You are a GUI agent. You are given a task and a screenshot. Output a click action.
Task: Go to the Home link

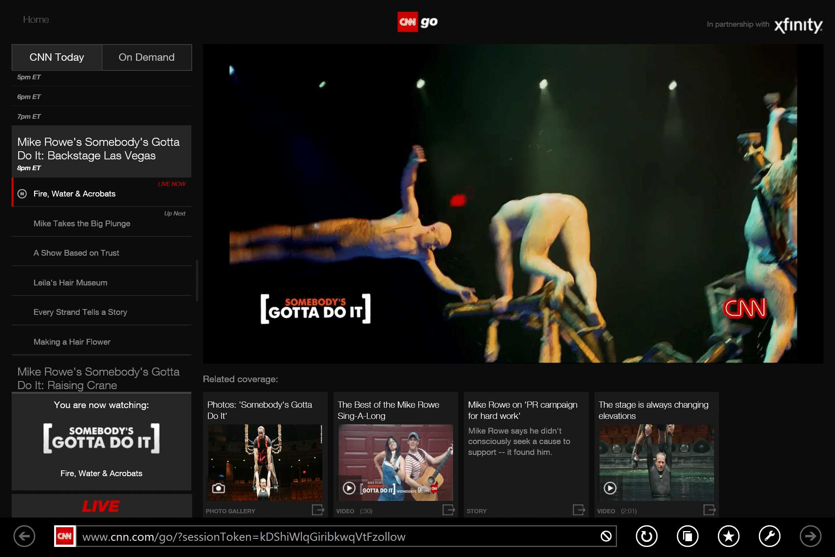click(36, 19)
